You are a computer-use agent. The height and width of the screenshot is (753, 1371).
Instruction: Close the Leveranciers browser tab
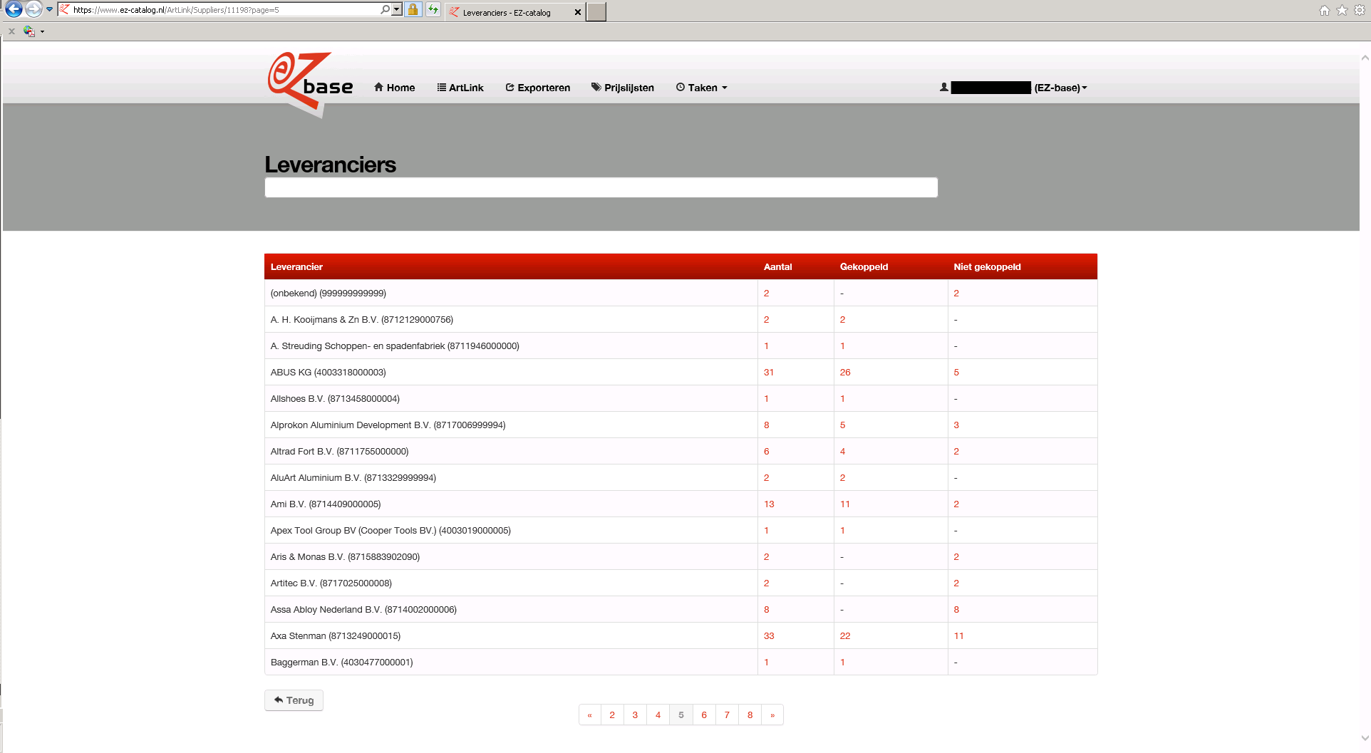(x=577, y=12)
